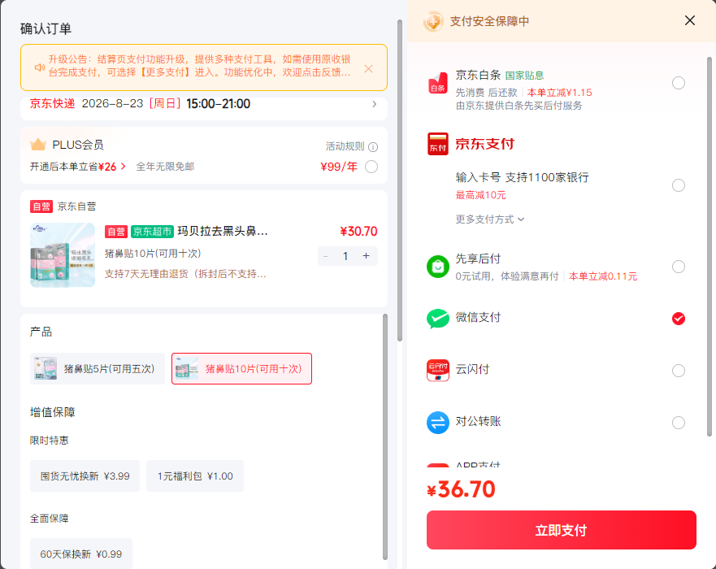Select 云闪付 payment radio button
Viewport: 716px width, 569px height.
tap(678, 371)
